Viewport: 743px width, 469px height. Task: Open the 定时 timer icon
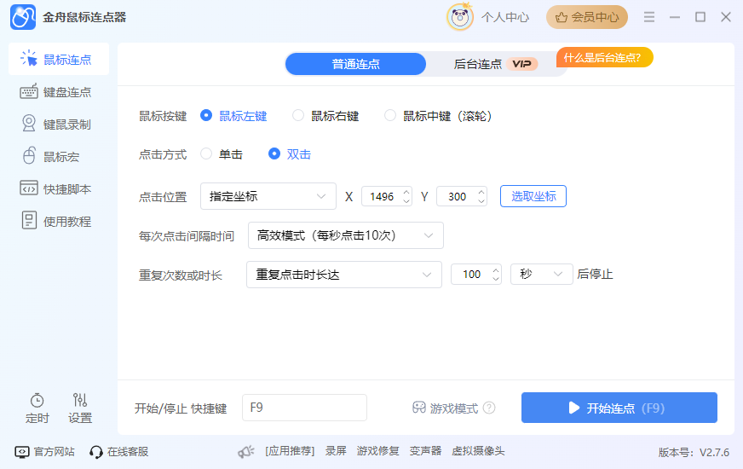(x=37, y=401)
